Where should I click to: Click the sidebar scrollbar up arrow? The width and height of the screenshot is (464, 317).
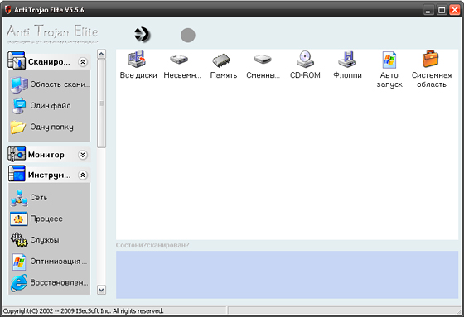pyautogui.click(x=101, y=54)
